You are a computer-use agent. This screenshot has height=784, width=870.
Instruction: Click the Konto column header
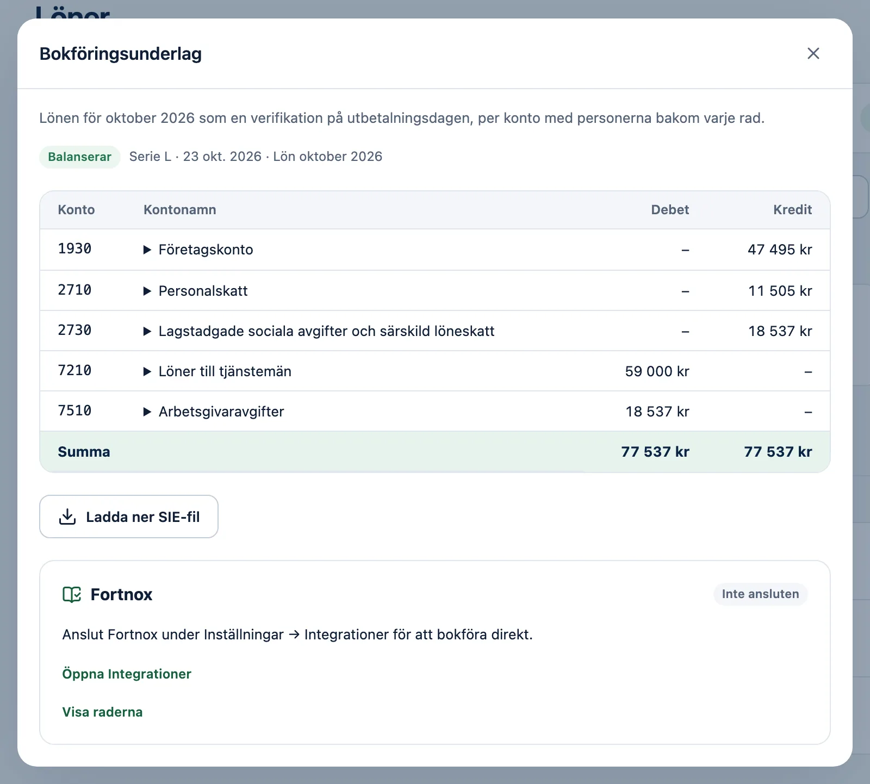[76, 209]
